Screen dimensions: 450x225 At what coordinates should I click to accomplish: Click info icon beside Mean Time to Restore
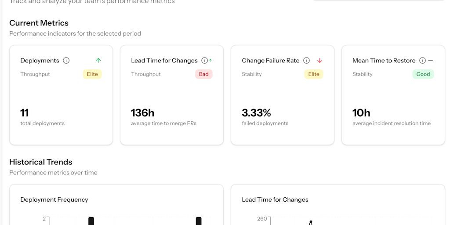pos(422,61)
